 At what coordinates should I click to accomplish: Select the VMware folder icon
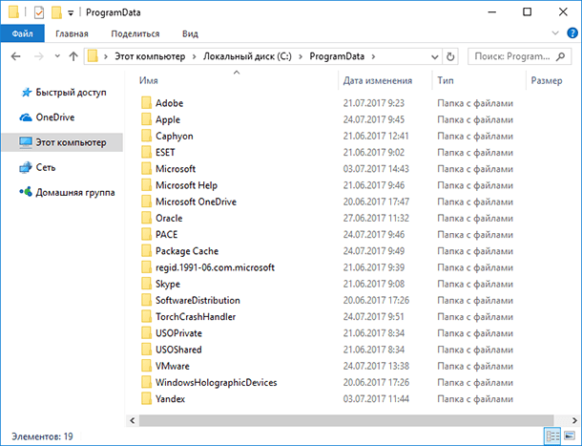point(147,366)
